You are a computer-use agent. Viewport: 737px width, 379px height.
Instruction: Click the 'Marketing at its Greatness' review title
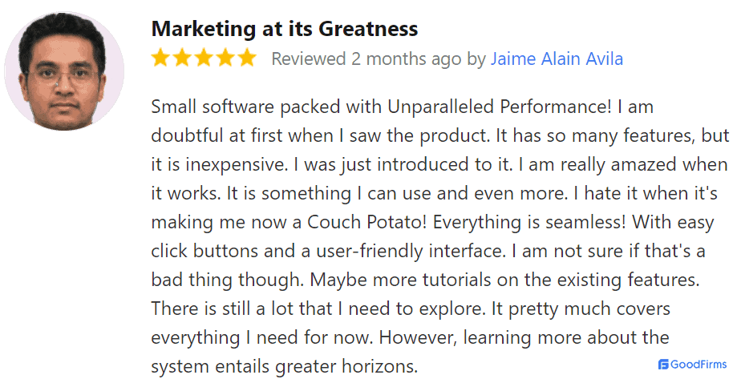[x=285, y=29]
